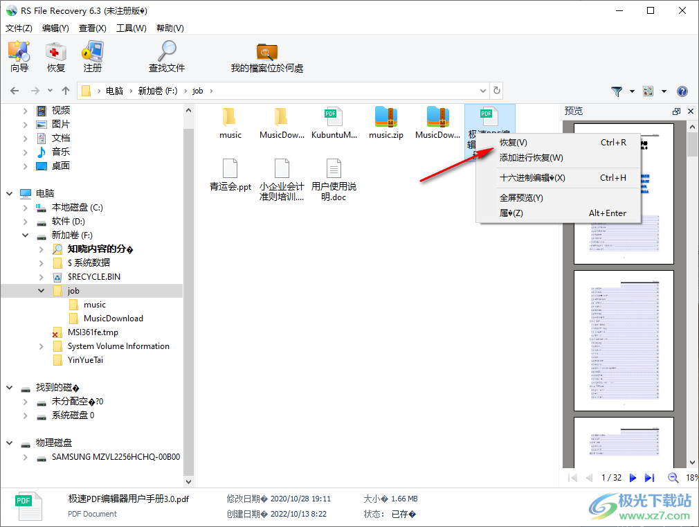Select the MusicDow... zip archive
This screenshot has width=699, height=527.
pos(438,123)
